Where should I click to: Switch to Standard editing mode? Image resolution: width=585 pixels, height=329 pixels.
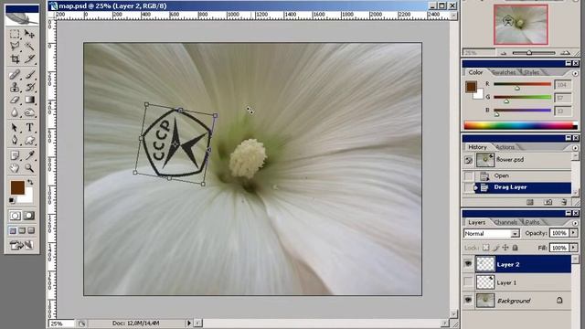click(x=16, y=216)
